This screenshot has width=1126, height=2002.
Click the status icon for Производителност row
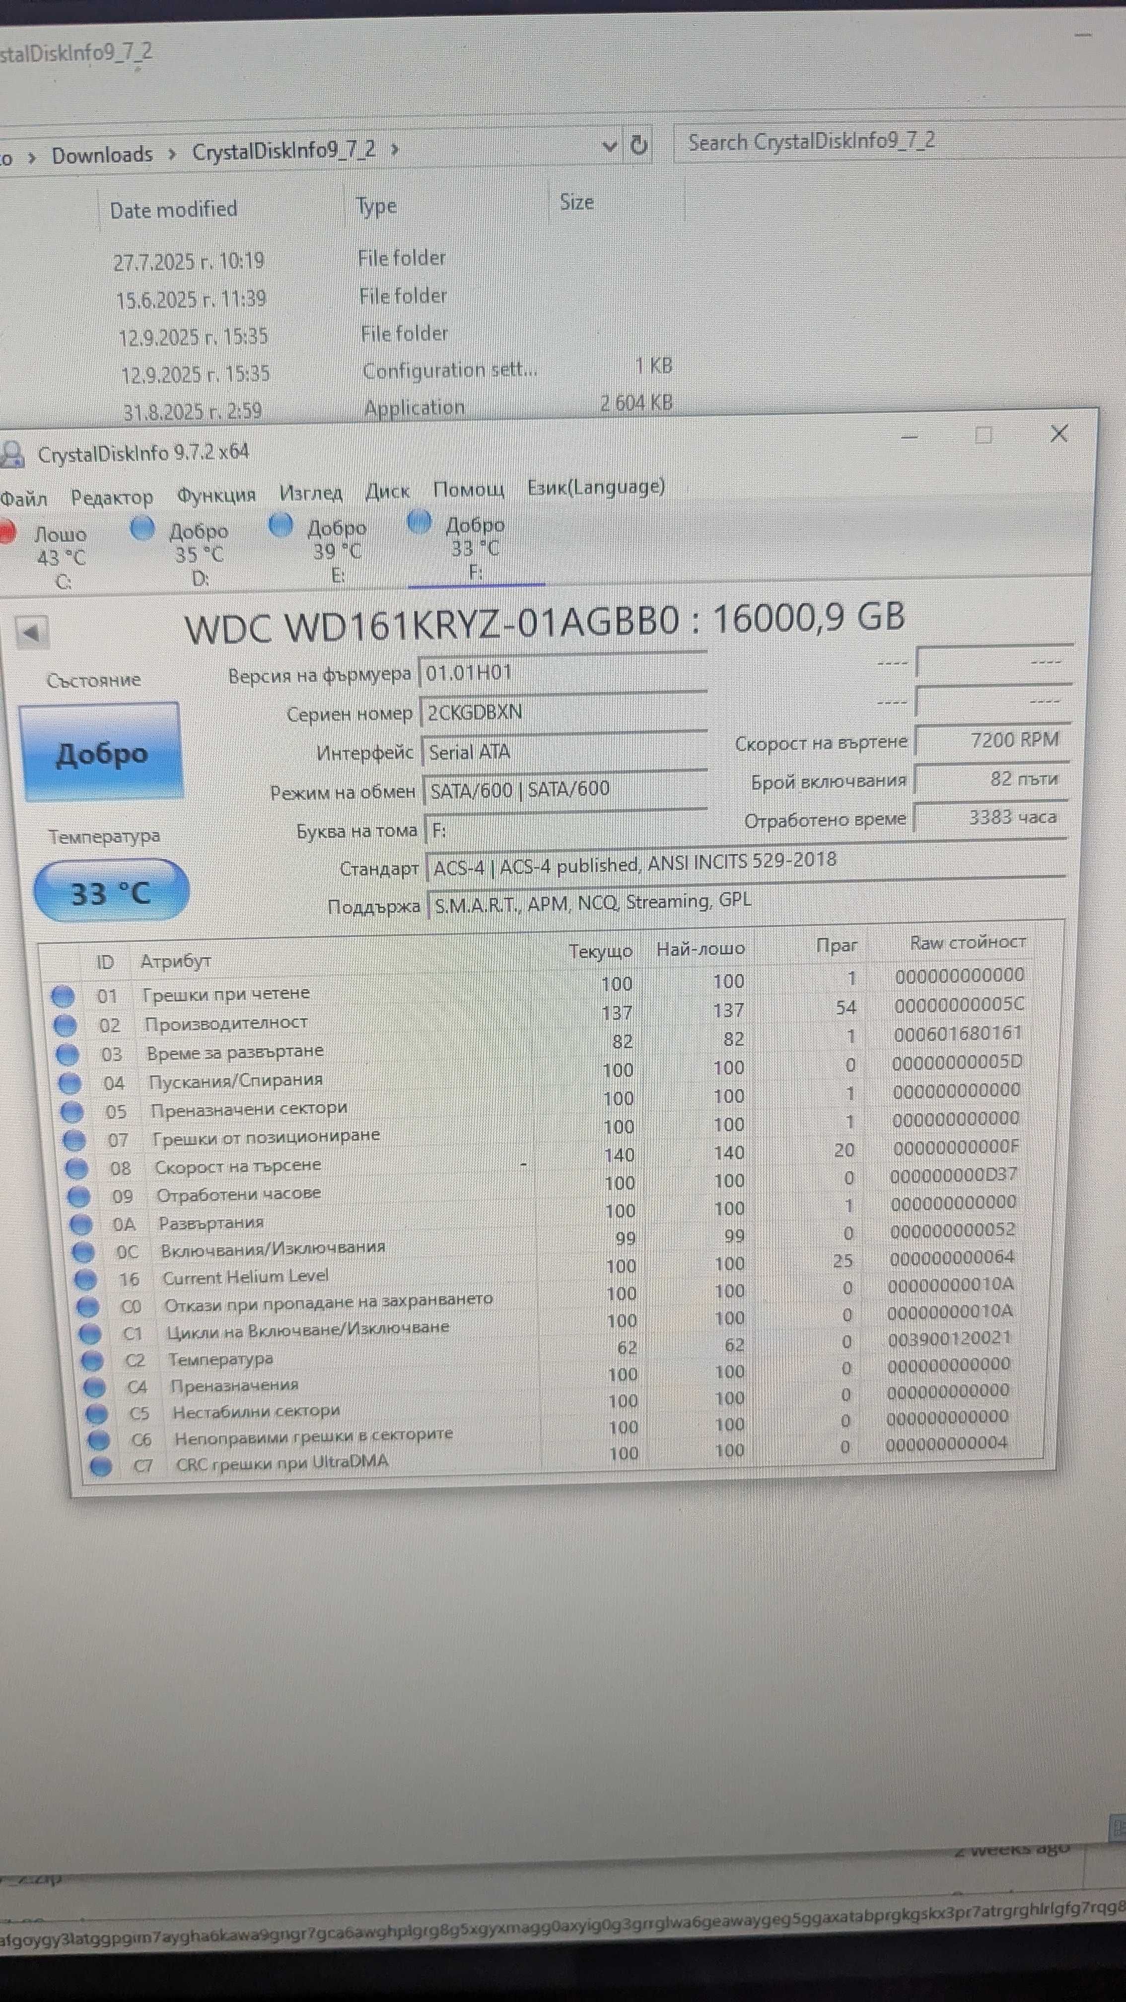(x=65, y=1026)
